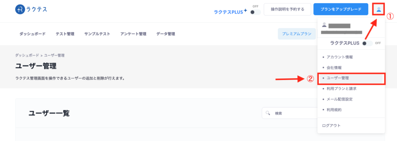Click the person icon in dropdown header

click(x=324, y=25)
